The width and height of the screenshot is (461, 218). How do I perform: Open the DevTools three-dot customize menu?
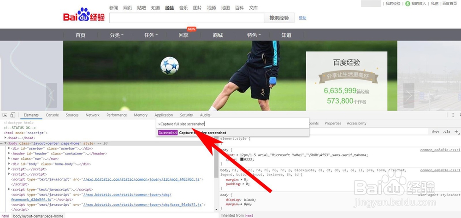pyautogui.click(x=453, y=115)
